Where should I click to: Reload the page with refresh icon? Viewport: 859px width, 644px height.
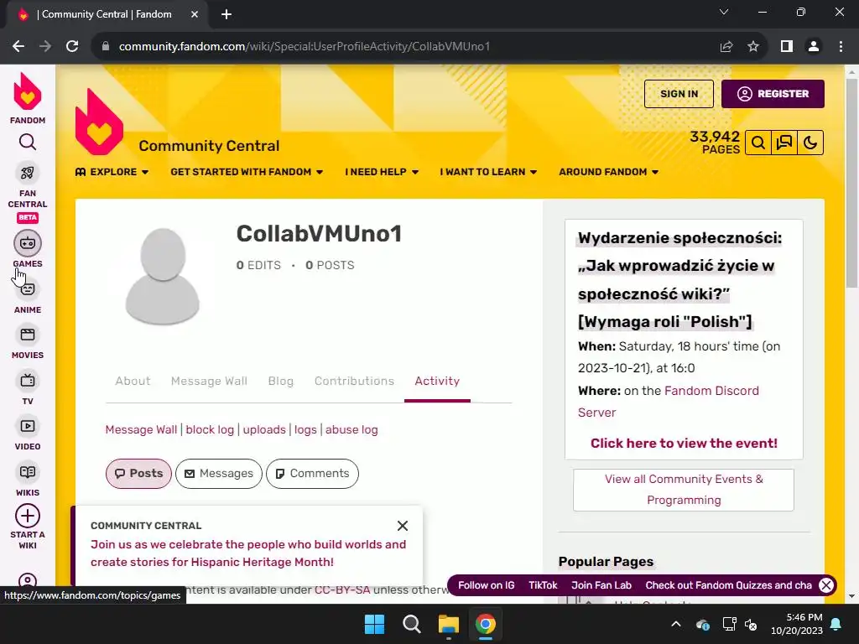[72, 47]
